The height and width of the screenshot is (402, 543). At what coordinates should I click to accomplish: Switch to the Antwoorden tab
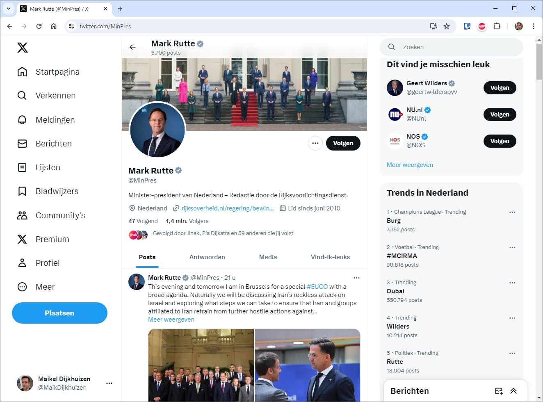207,257
